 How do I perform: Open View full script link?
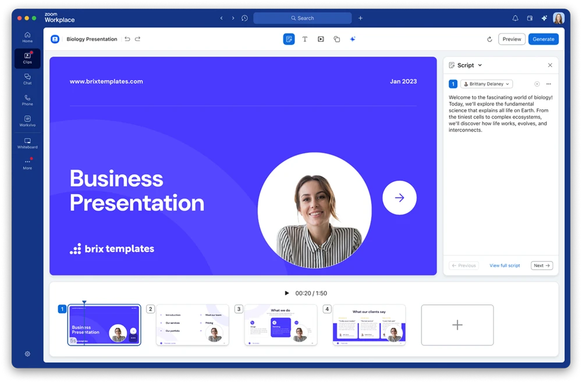(505, 265)
